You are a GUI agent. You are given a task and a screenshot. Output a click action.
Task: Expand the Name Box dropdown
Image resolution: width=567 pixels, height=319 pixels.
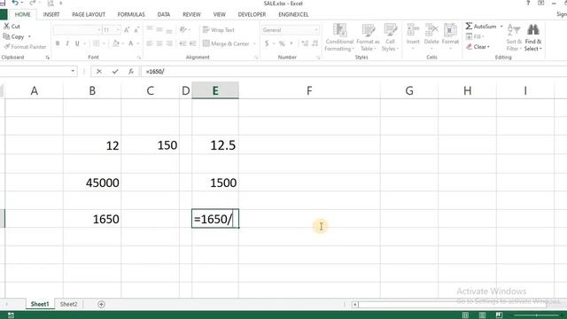73,71
